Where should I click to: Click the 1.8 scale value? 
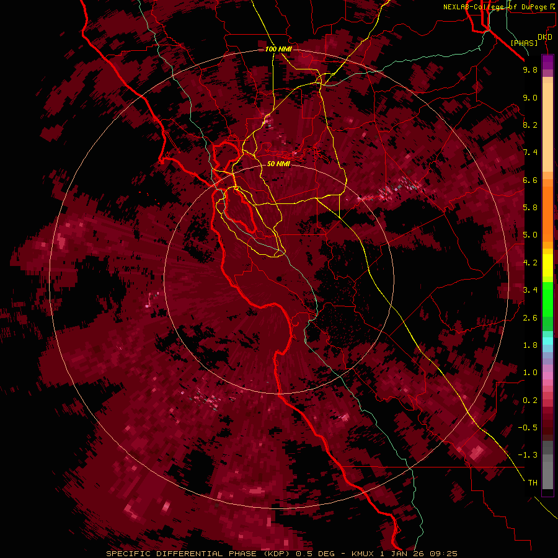coord(530,345)
